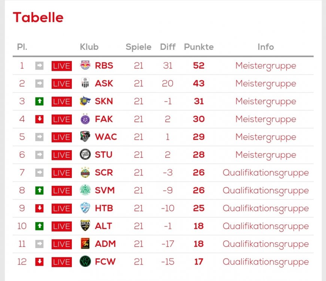The height and width of the screenshot is (281, 326).
Task: Select the SKN St. Pölten wolf logo
Action: pos(85,101)
